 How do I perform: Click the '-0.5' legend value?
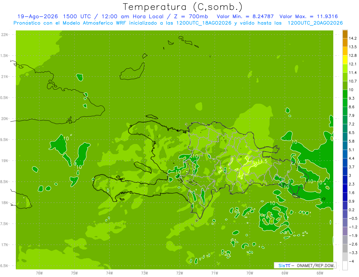(x=353, y=218)
